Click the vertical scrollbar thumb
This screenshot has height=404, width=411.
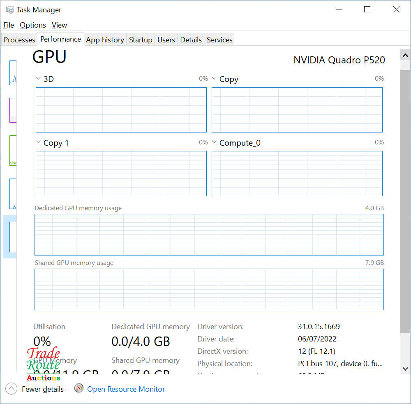pos(405,197)
